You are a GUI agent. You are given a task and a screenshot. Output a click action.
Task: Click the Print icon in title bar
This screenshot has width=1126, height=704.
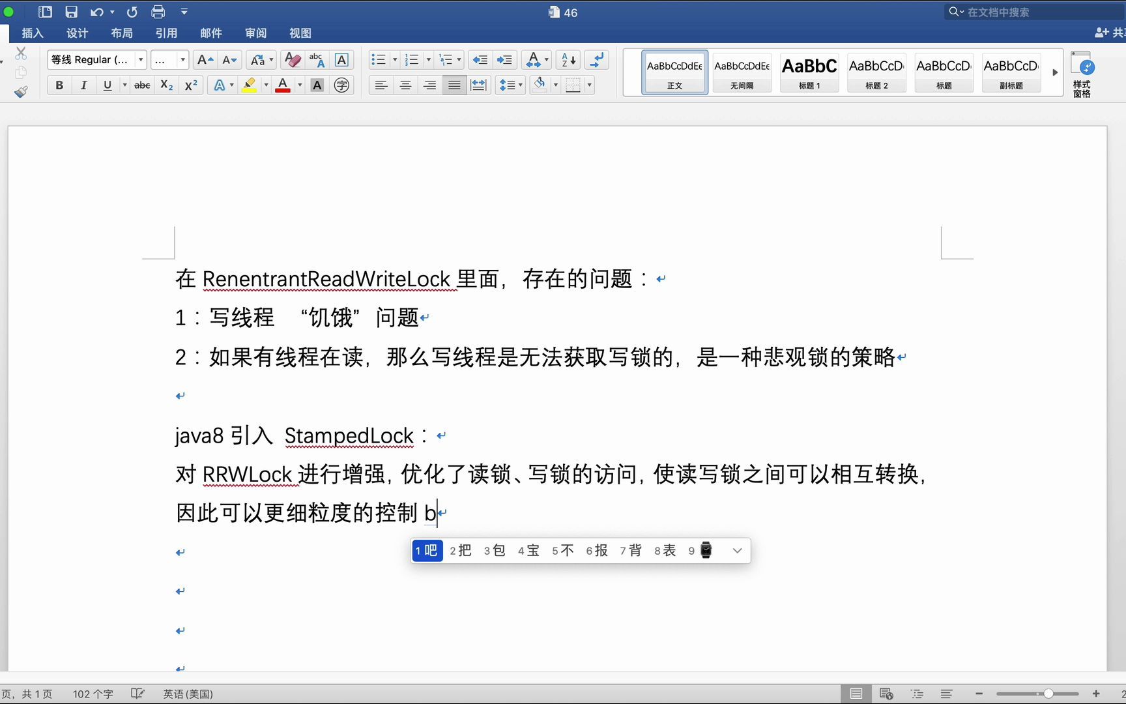tap(158, 12)
